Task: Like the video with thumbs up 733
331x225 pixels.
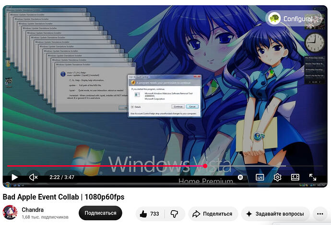Action: (x=150, y=214)
